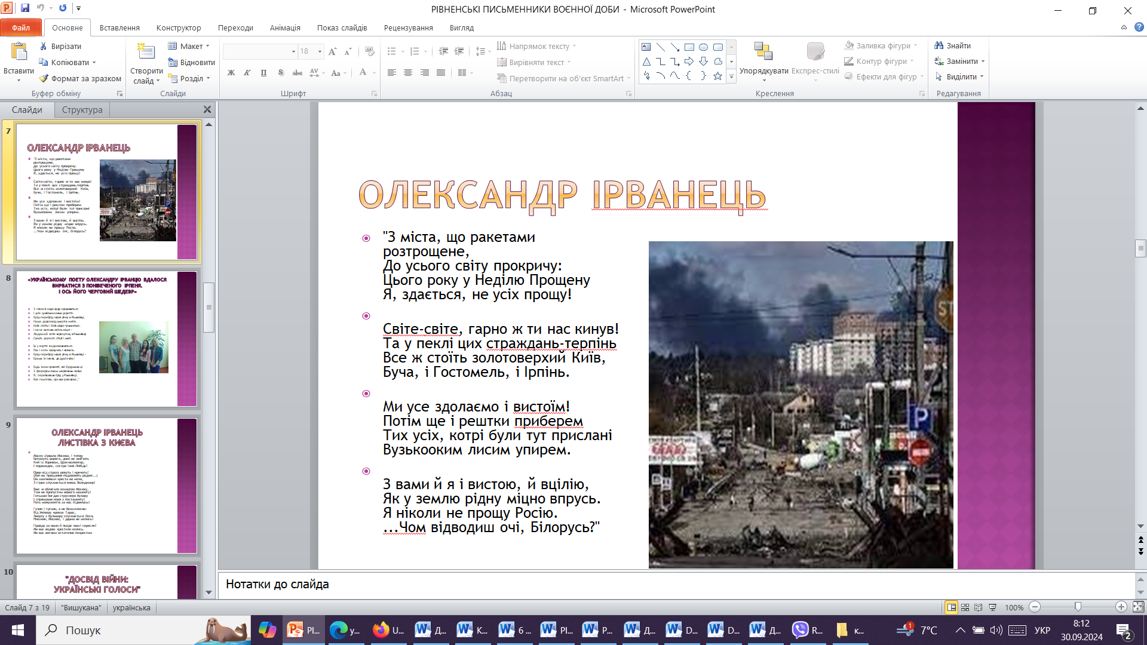Viewport: 1147px width, 645px height.
Task: Switch to Normal view in status bar
Action: 952,607
